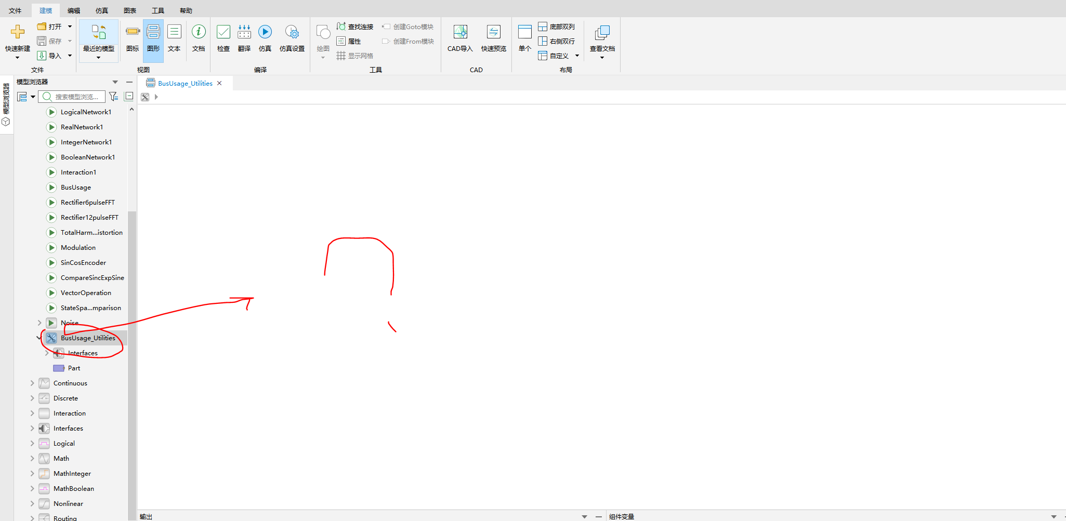The width and height of the screenshot is (1066, 521).
Task: Open the 最近的模型 recent models button
Action: [x=99, y=41]
